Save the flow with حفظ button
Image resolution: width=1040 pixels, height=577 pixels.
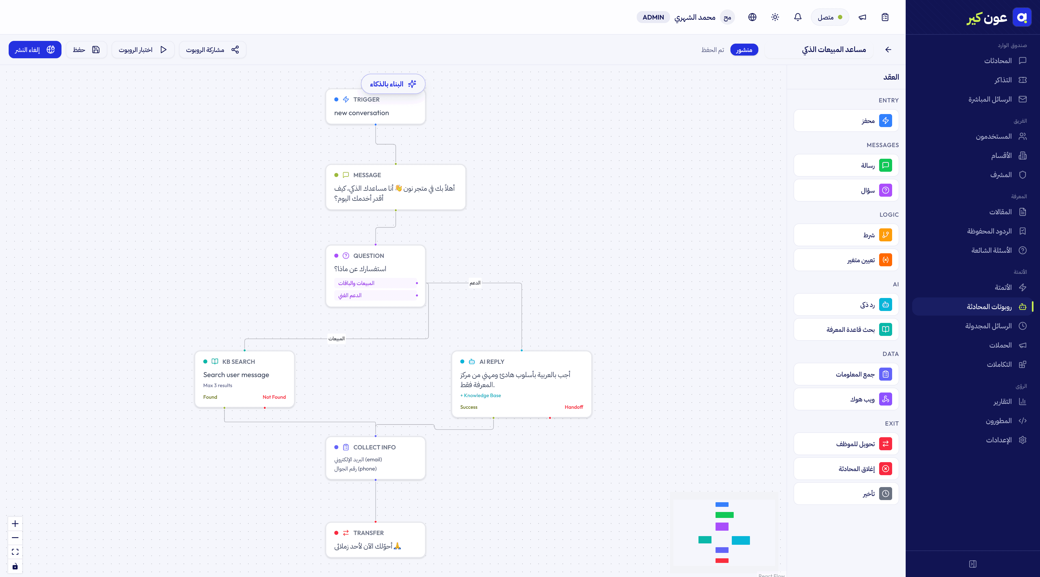click(x=86, y=49)
